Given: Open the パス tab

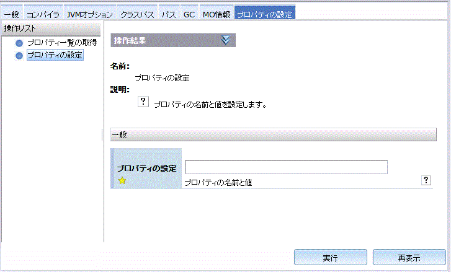Looking at the screenshot, I should coord(167,14).
